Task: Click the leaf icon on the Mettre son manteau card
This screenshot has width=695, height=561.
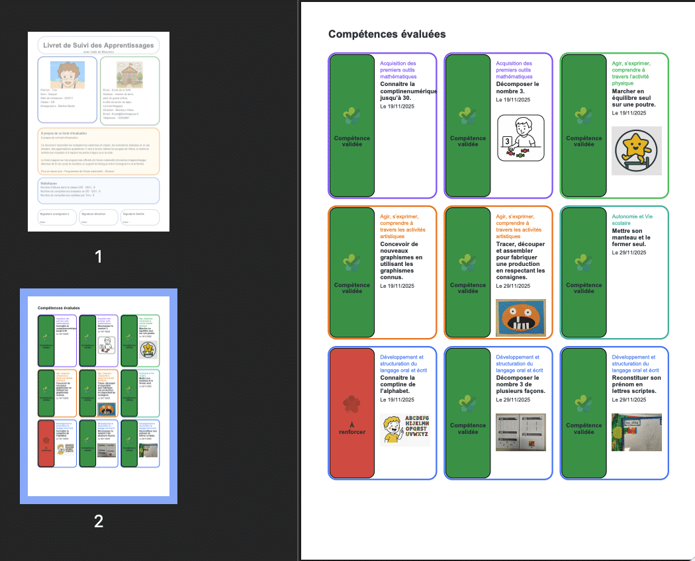Action: pos(584,263)
